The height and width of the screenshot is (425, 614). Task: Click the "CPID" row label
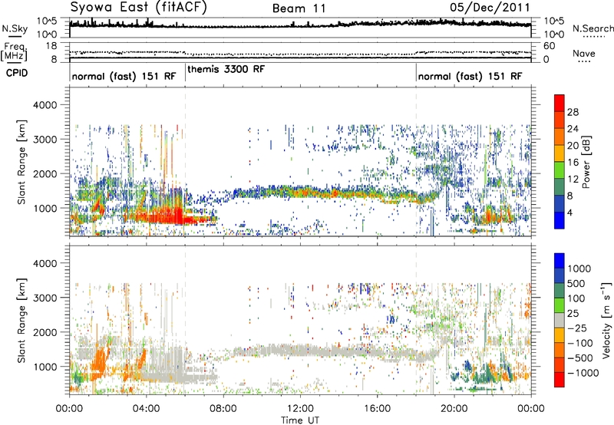(x=17, y=73)
